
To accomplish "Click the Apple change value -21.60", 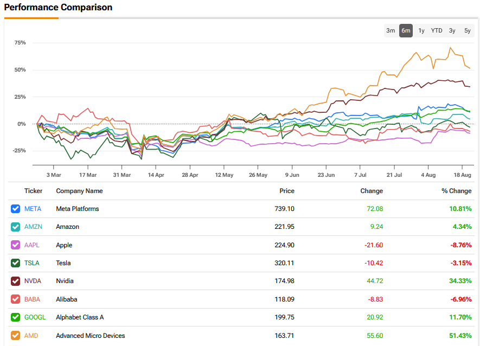I will (x=374, y=245).
